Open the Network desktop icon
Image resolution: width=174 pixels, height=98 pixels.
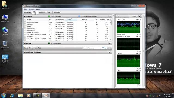[5, 31]
